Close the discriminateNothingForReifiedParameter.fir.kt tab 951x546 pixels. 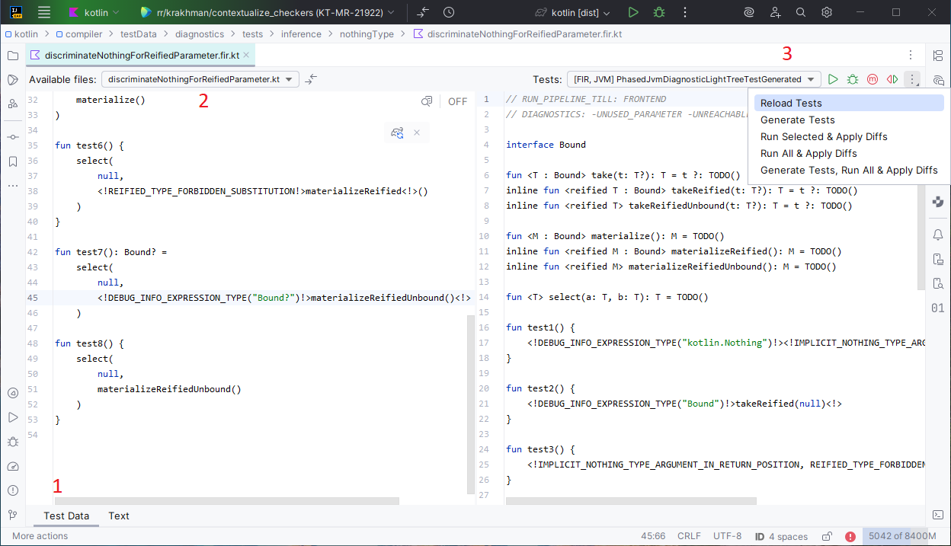pos(246,56)
